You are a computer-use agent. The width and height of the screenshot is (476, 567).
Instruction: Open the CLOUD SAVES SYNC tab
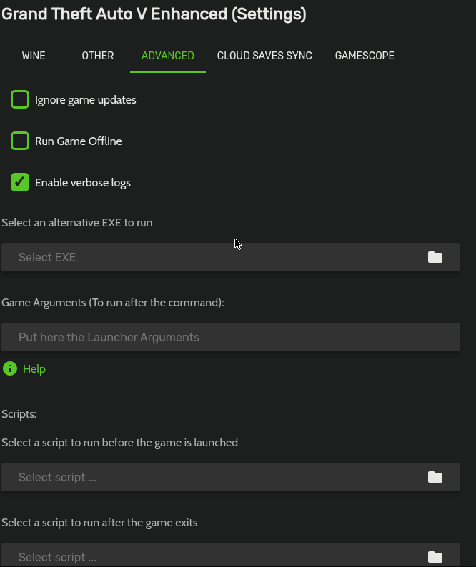264,56
